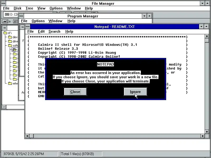Open Notepad's Search menu
Image resolution: width=211 pixels, height=158 pixels.
point(54,31)
